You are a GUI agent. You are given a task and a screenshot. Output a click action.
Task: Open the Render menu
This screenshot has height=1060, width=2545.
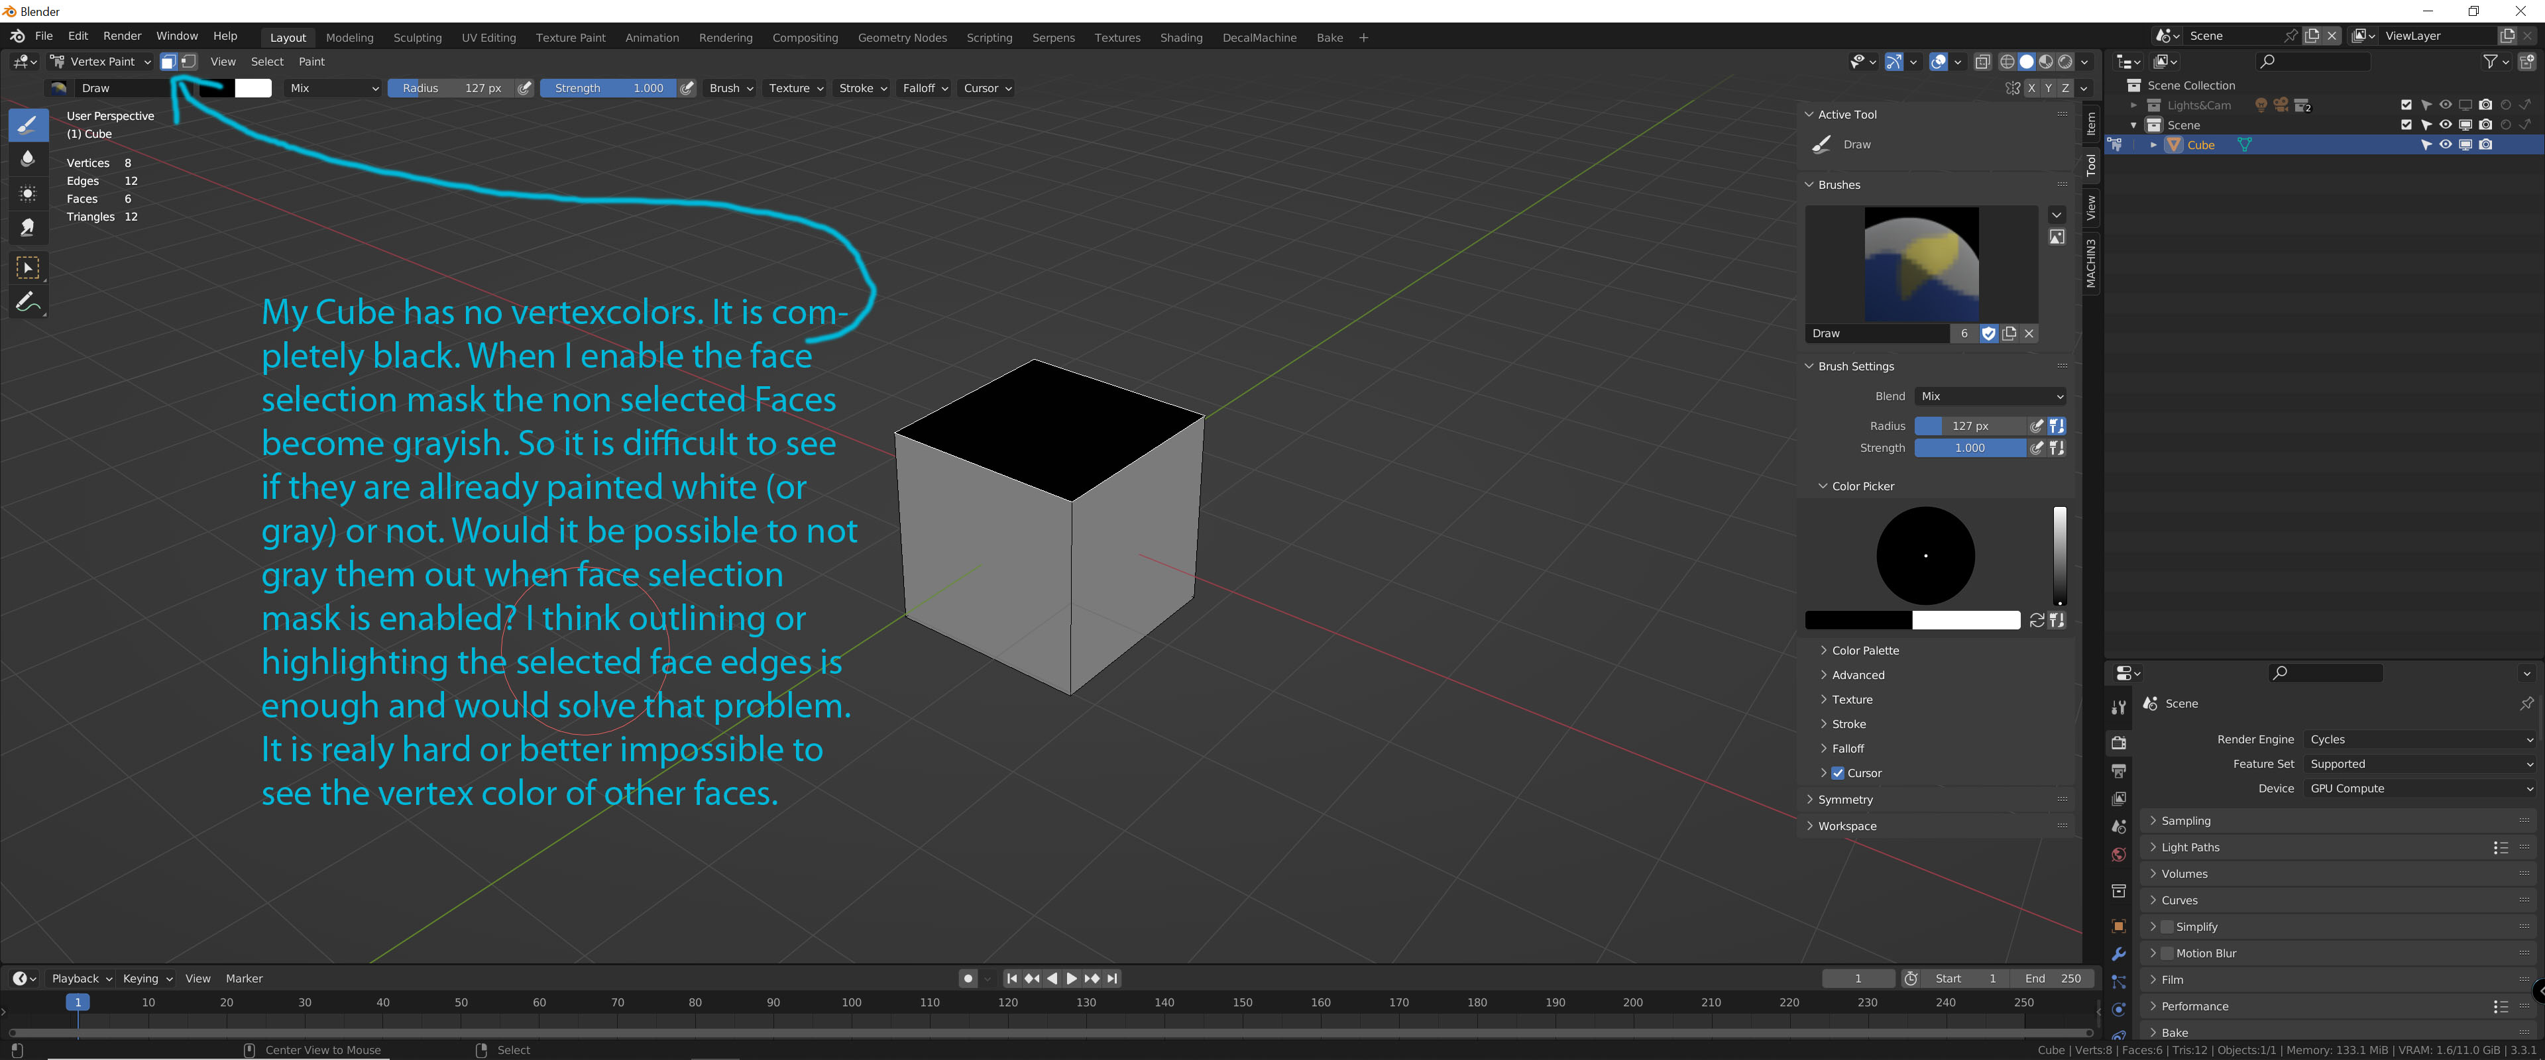point(123,36)
